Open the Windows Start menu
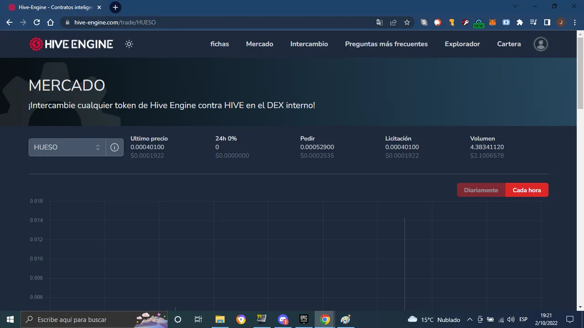This screenshot has width=584, height=328. [x=10, y=319]
